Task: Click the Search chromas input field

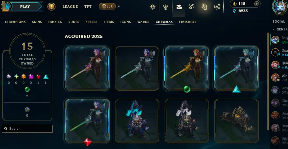Action: pos(27,129)
